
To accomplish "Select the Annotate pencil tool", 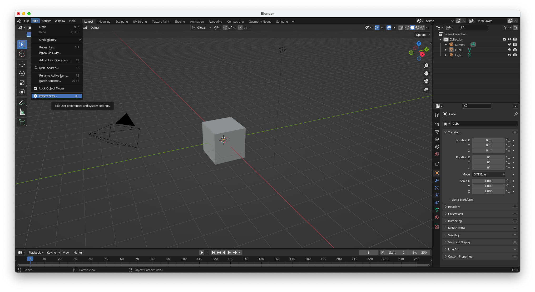I will (x=22, y=102).
